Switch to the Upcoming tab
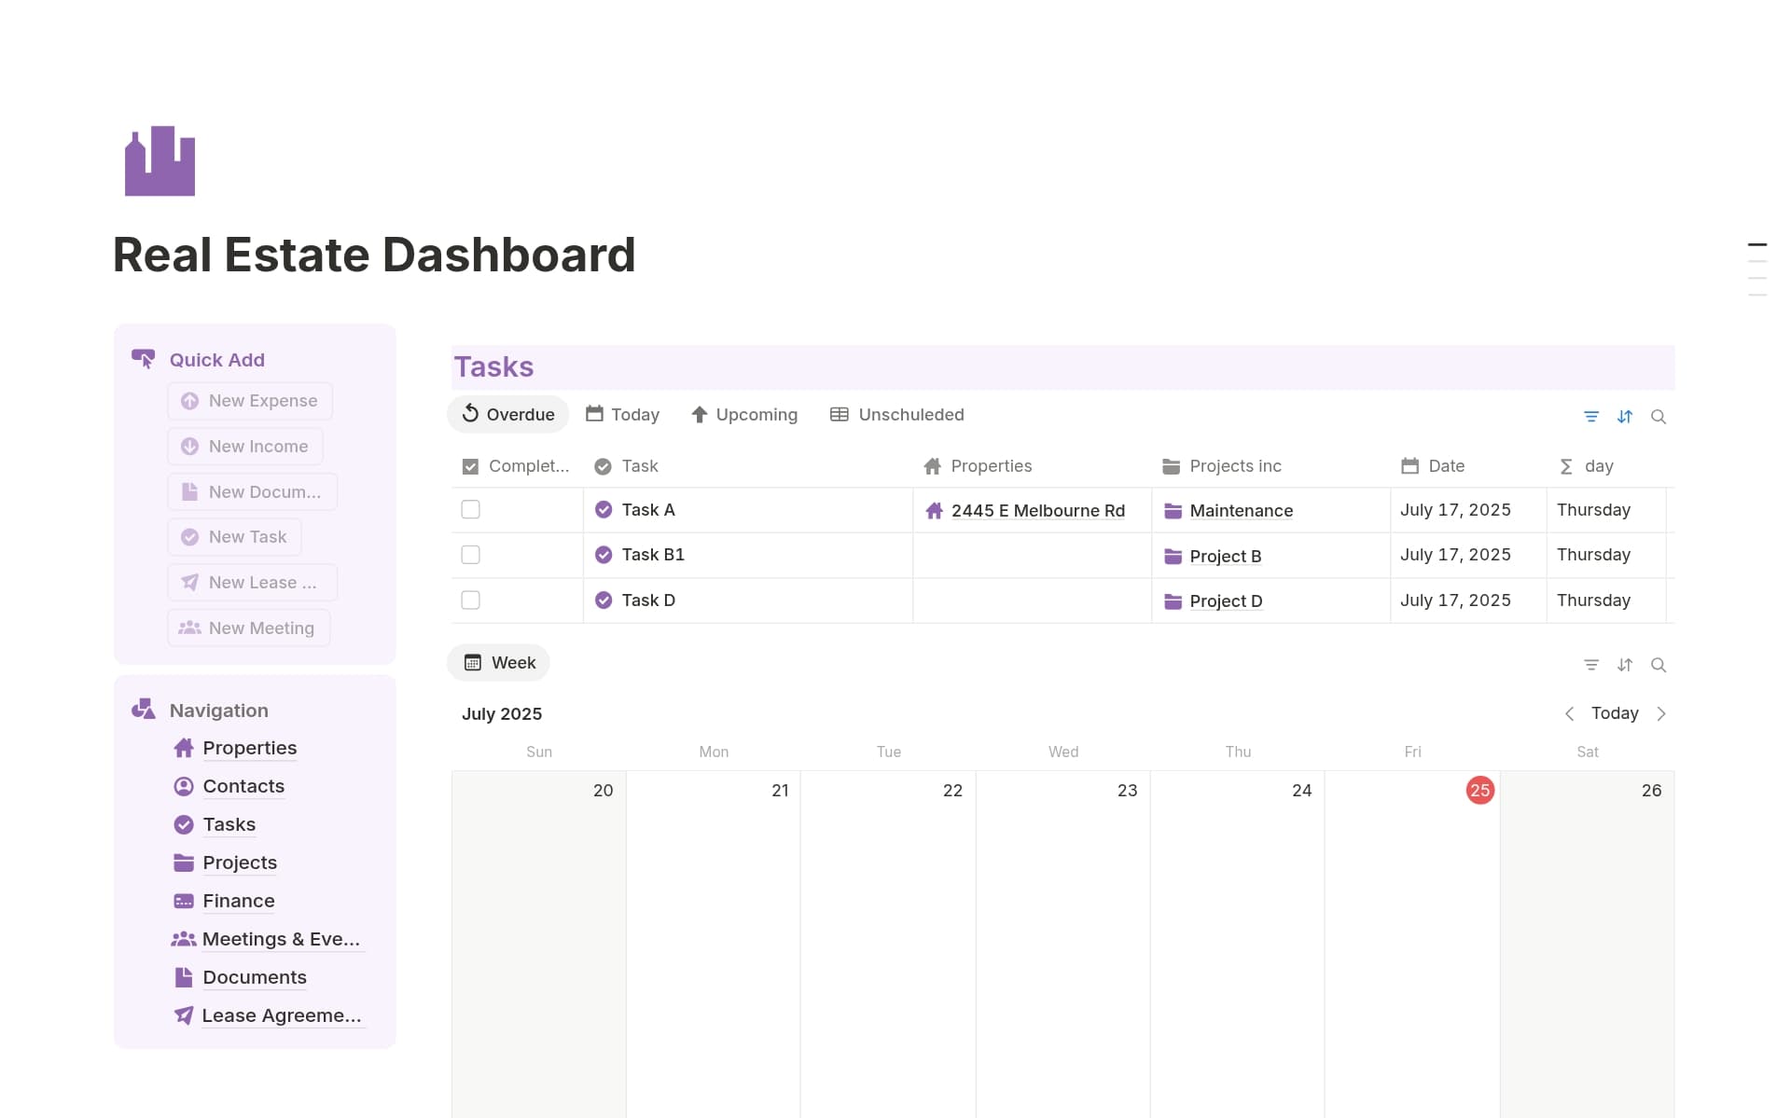 (744, 414)
